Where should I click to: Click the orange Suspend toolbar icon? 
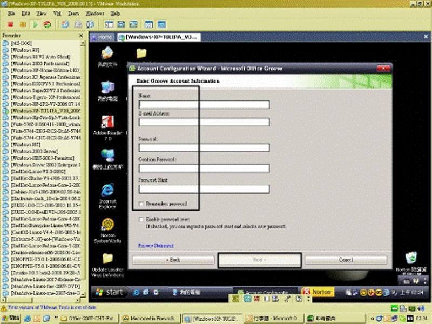click(x=23, y=24)
